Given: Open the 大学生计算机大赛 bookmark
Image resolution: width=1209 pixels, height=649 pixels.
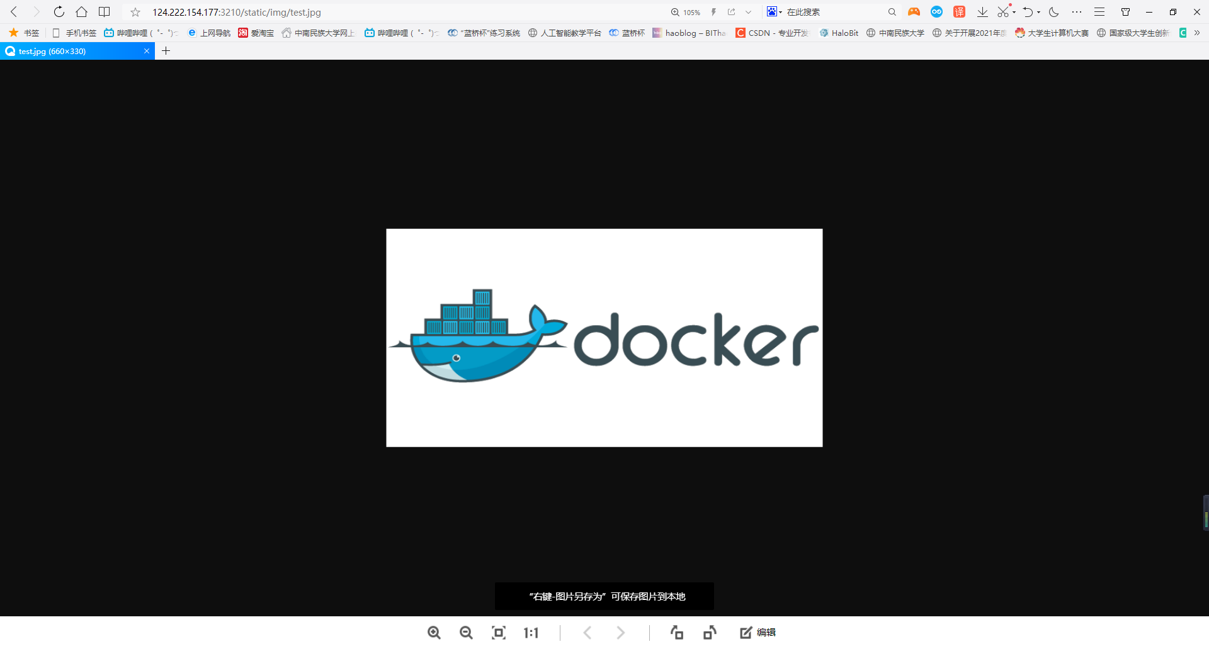Looking at the screenshot, I should pyautogui.click(x=1052, y=33).
